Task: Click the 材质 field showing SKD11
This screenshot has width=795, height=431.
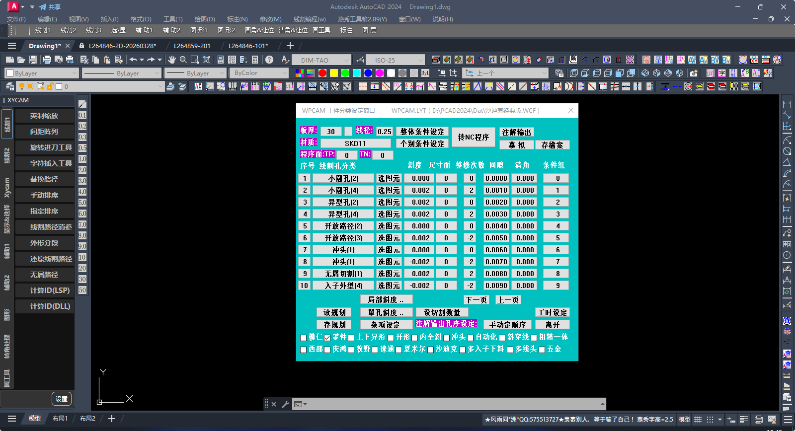Action: [356, 144]
